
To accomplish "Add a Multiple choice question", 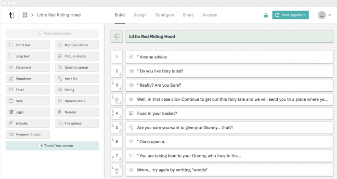I will pyautogui.click(x=77, y=45).
